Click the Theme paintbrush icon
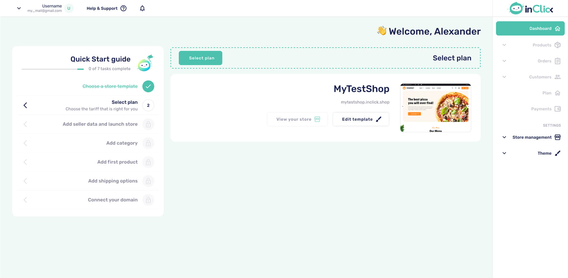Image resolution: width=568 pixels, height=278 pixels. (557, 153)
